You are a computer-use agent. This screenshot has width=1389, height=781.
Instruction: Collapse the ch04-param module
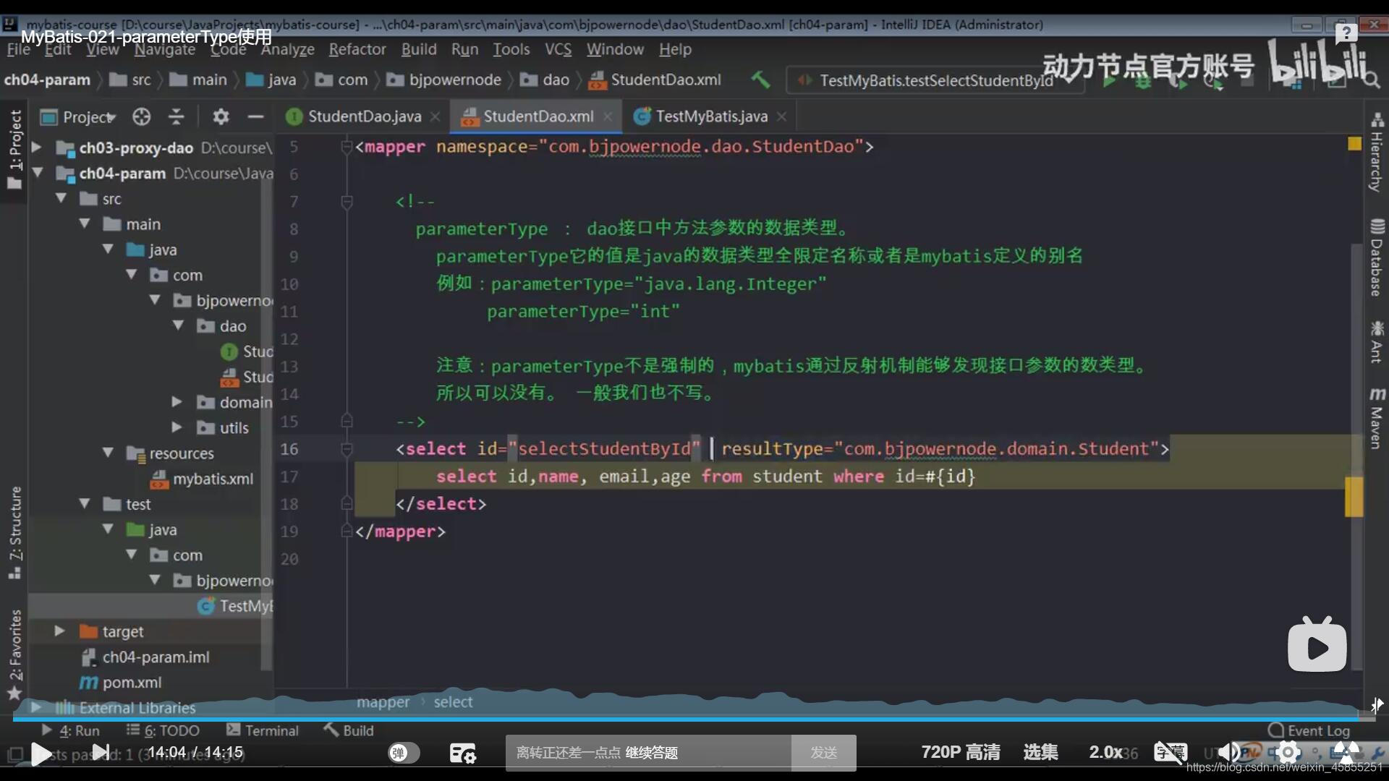point(37,173)
